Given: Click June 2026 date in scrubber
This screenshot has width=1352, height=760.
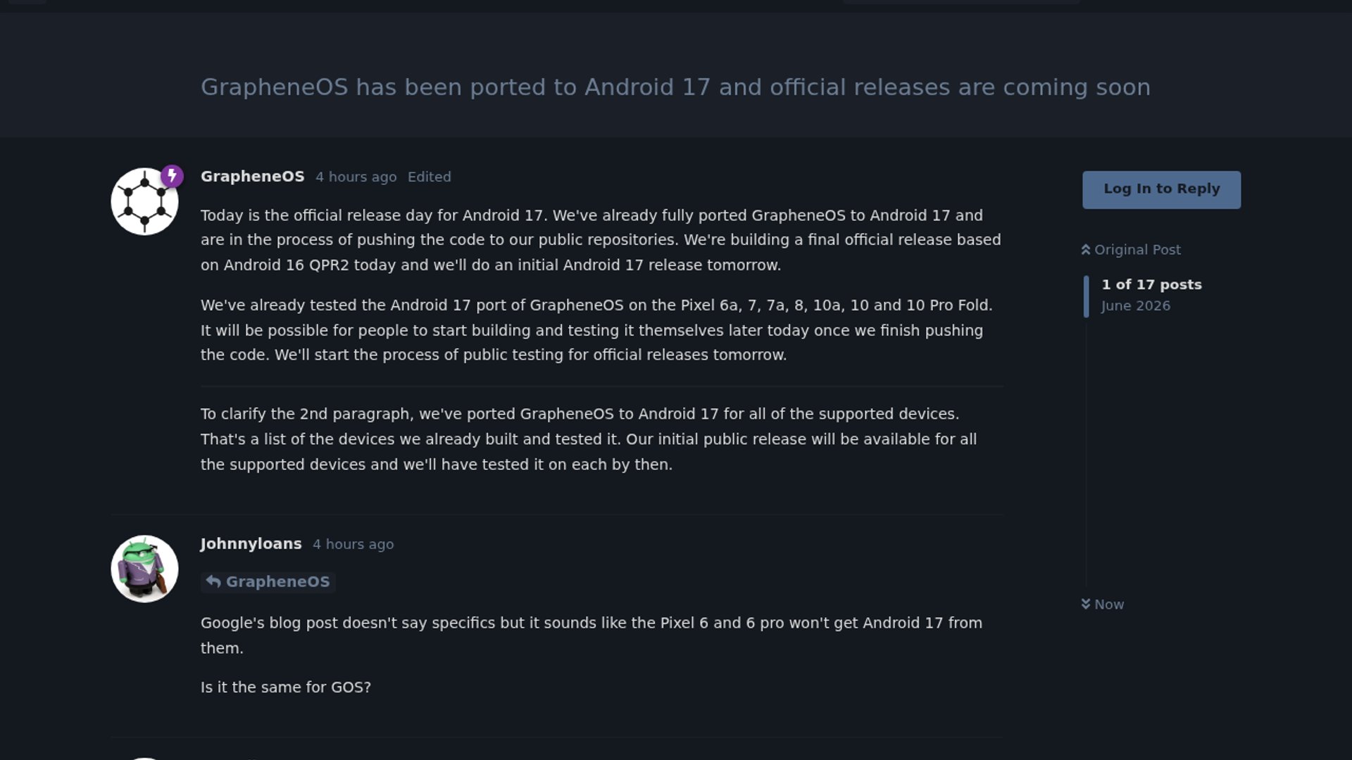Looking at the screenshot, I should (x=1136, y=305).
